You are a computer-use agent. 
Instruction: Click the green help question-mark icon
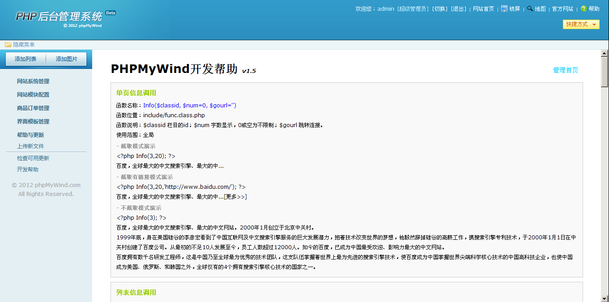[x=583, y=9]
